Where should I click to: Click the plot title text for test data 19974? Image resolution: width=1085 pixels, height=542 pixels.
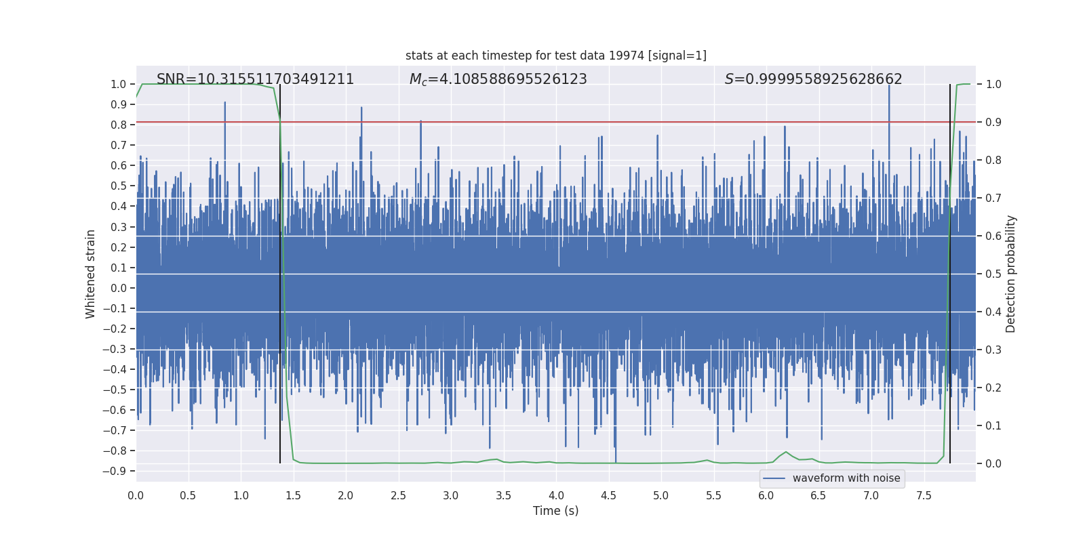click(556, 56)
